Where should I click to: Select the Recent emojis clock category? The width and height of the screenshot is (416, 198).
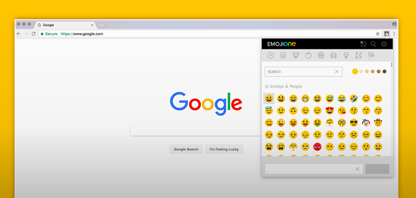coord(270,55)
